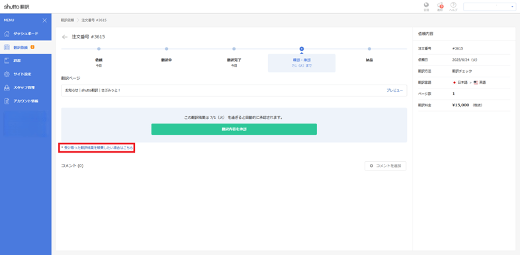This screenshot has height=255, width=520.
Task: Open the help question mark icon
Action: coord(453,5)
